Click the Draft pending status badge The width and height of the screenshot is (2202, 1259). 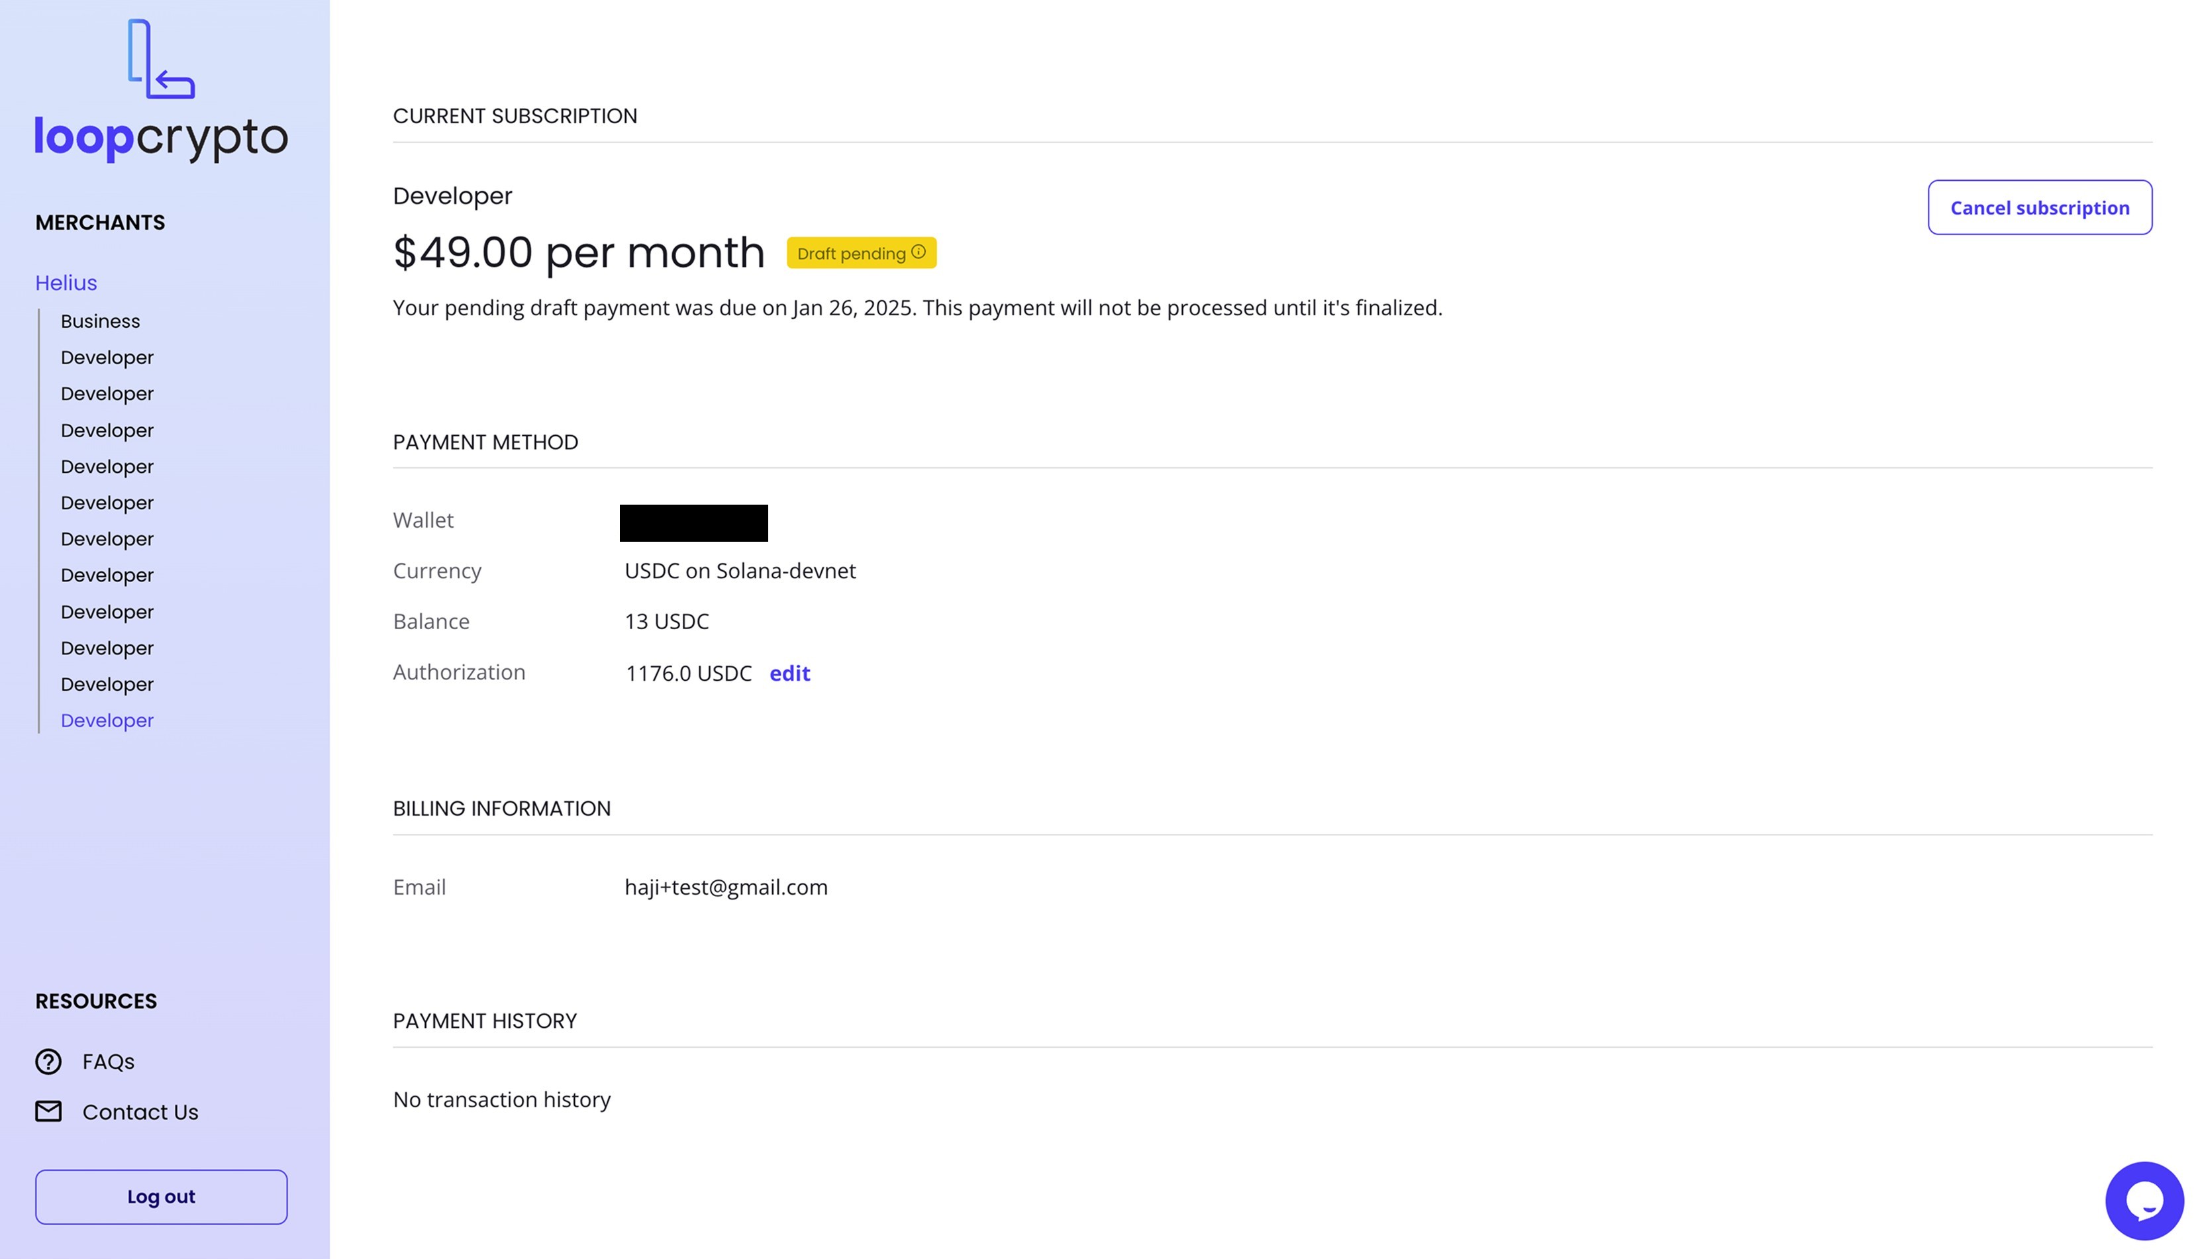click(851, 254)
